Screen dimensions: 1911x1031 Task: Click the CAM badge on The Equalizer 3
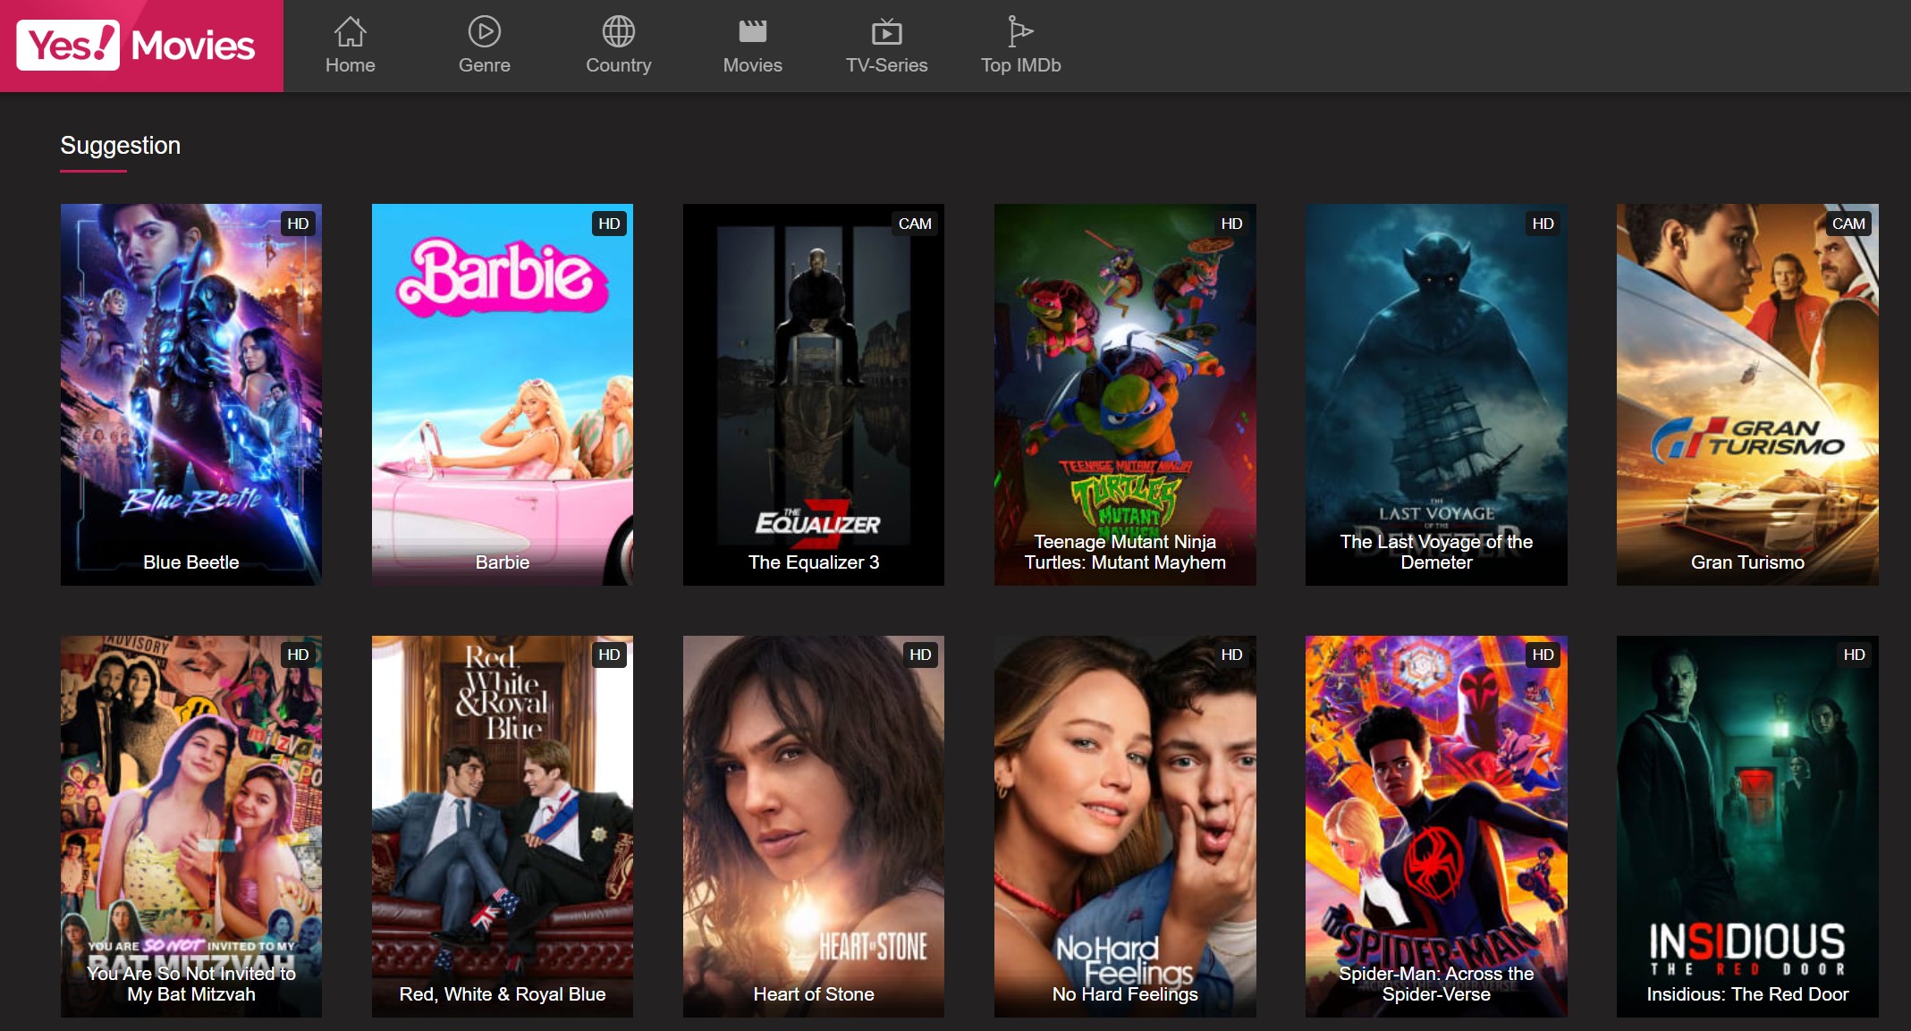(x=915, y=224)
